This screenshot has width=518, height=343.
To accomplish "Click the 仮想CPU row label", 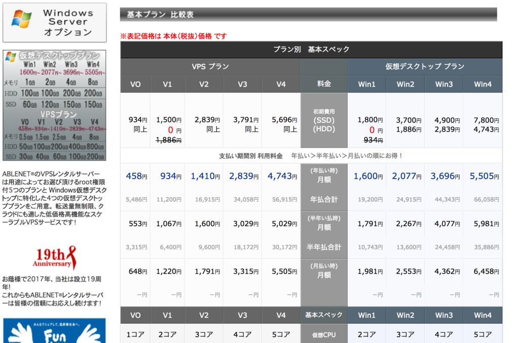I will point(324,335).
